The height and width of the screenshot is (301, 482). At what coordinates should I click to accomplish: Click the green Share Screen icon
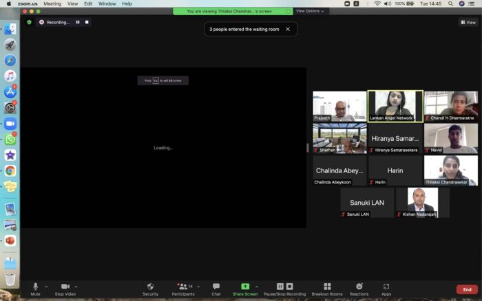(x=244, y=286)
